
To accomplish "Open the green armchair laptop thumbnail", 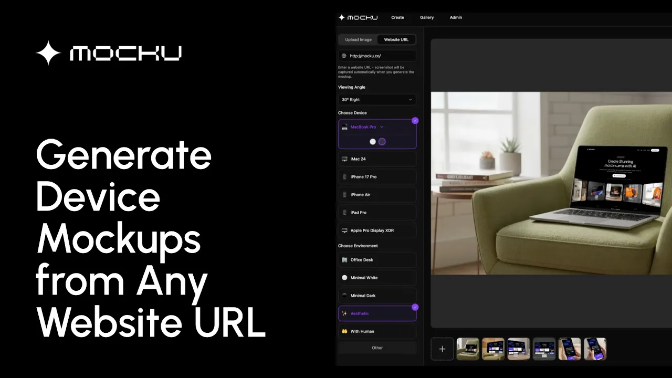I will coord(468,349).
